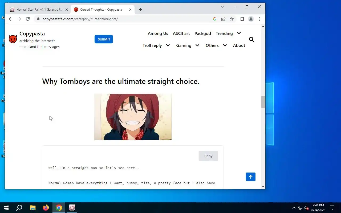Click the blue scroll-to-top arrow button
The image size is (341, 213).
point(251,177)
